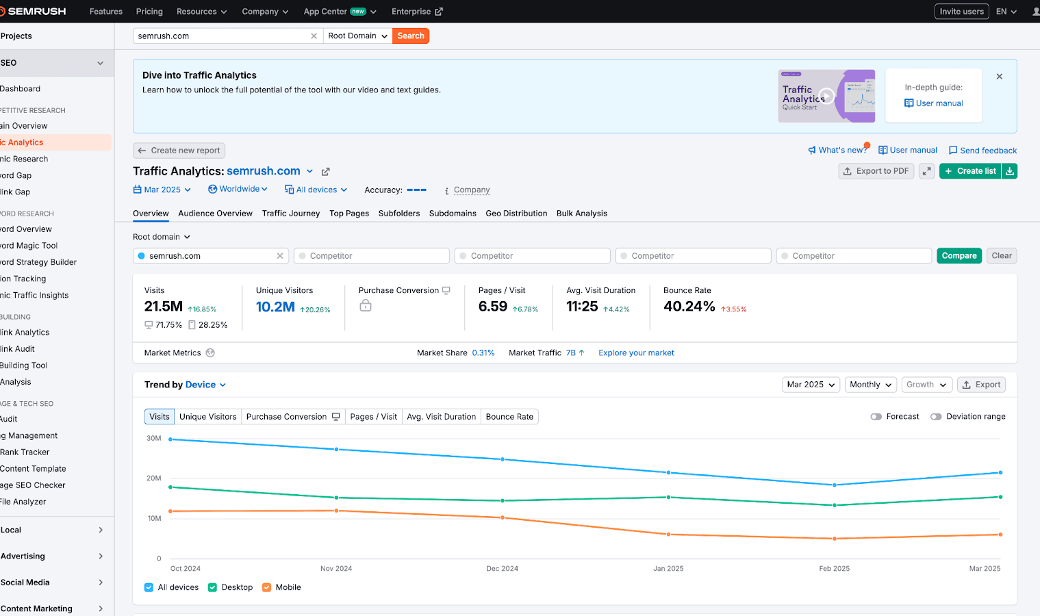Expand report to full screen via arrows icon

[x=926, y=170]
